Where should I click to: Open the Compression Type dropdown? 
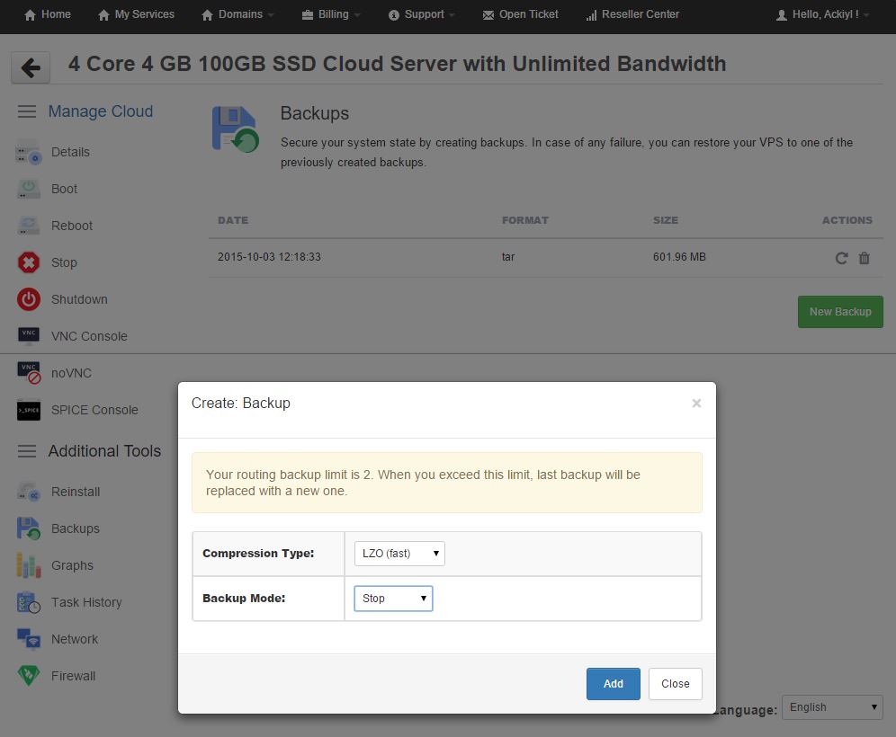399,554
